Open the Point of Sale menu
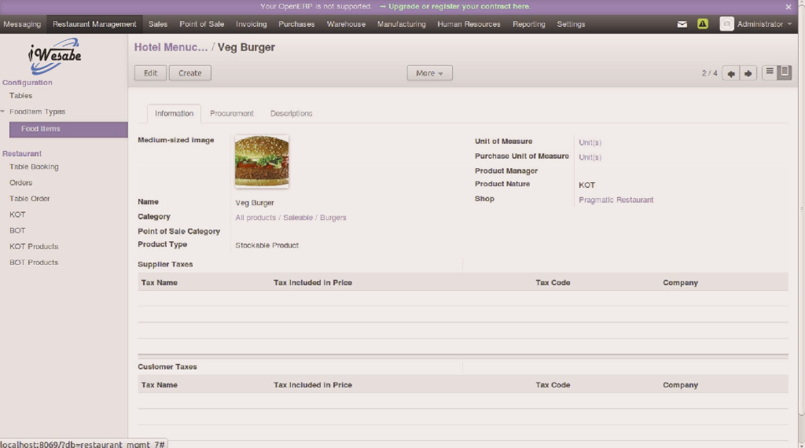805x448 pixels. [x=201, y=24]
